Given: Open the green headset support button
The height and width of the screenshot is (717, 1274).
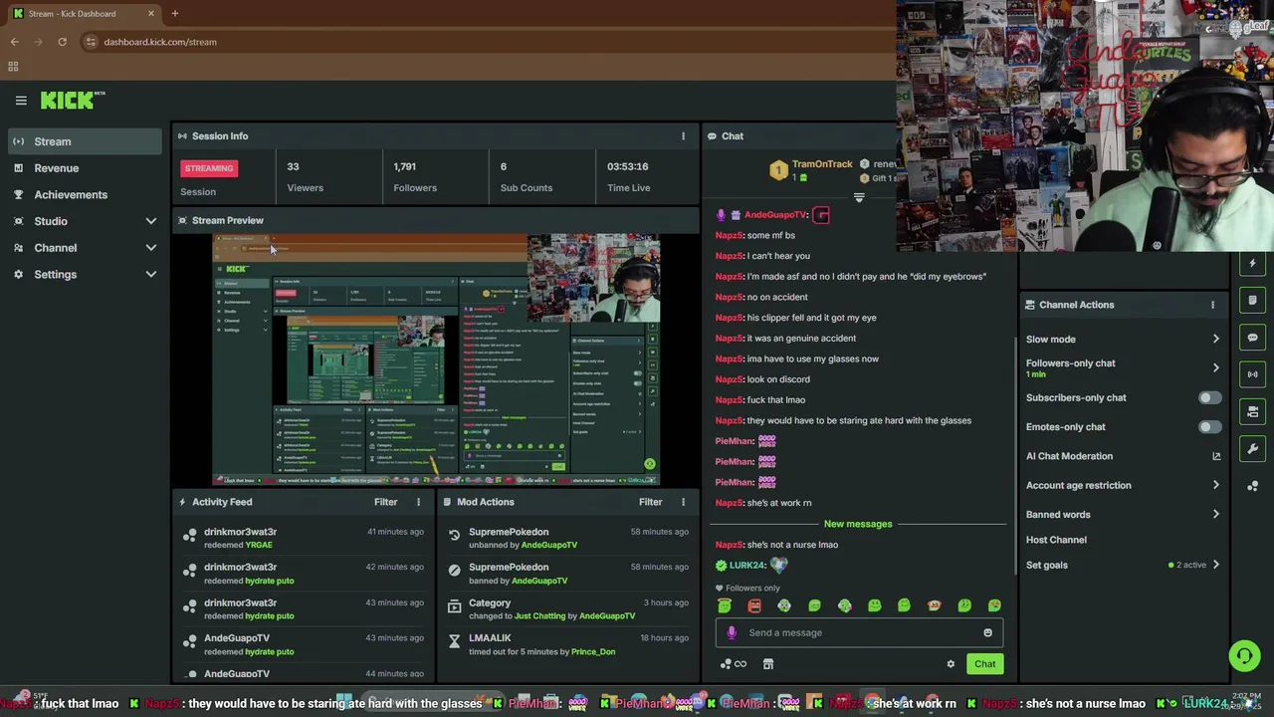Looking at the screenshot, I should [1244, 655].
